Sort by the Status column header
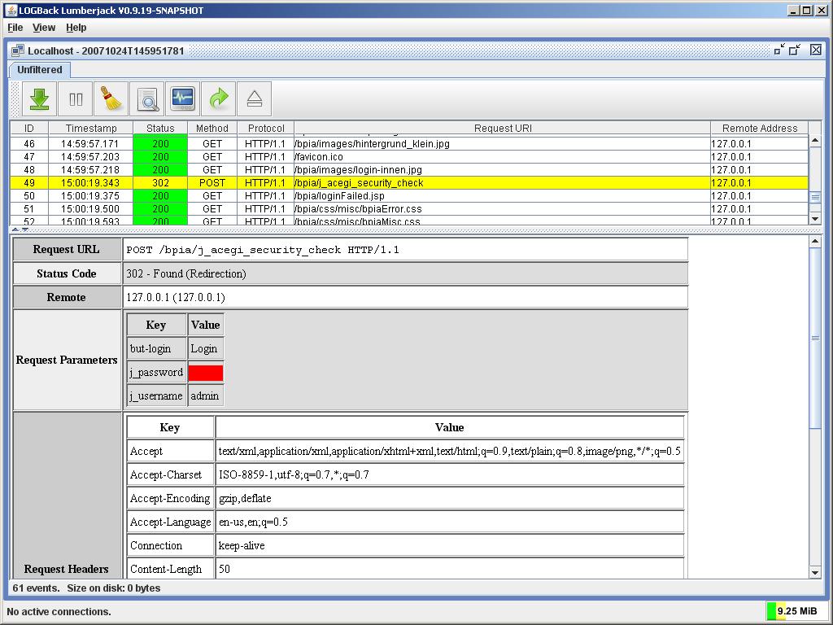 (x=159, y=128)
